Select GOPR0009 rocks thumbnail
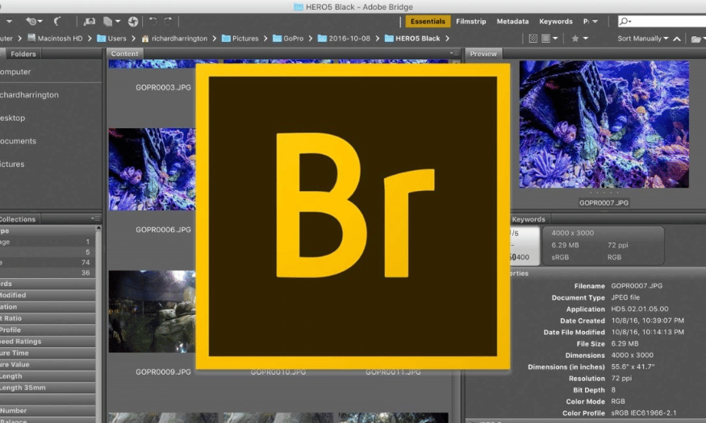This screenshot has width=706, height=423. tap(152, 312)
